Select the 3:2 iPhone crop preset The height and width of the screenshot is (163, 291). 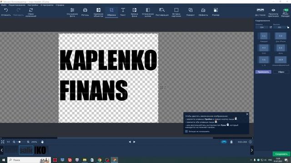pyautogui.click(x=281, y=36)
